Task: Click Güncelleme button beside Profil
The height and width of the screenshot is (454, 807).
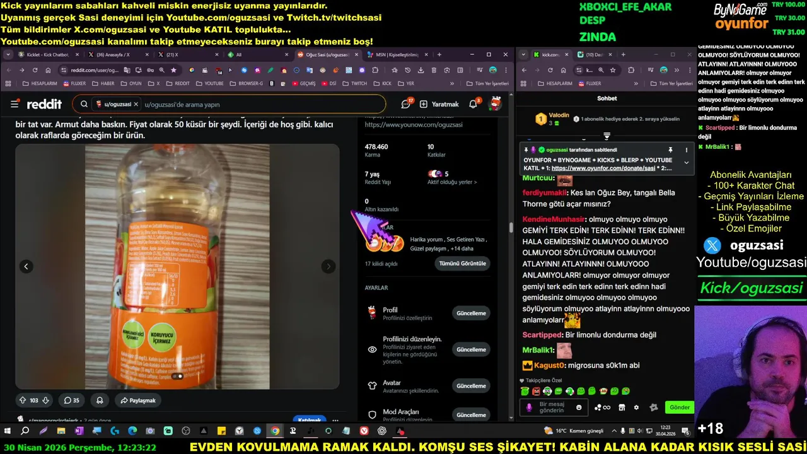Action: coord(471,313)
